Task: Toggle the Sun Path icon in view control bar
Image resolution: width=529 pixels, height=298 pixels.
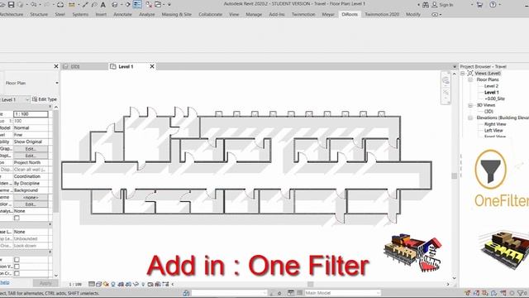Action: [107, 284]
